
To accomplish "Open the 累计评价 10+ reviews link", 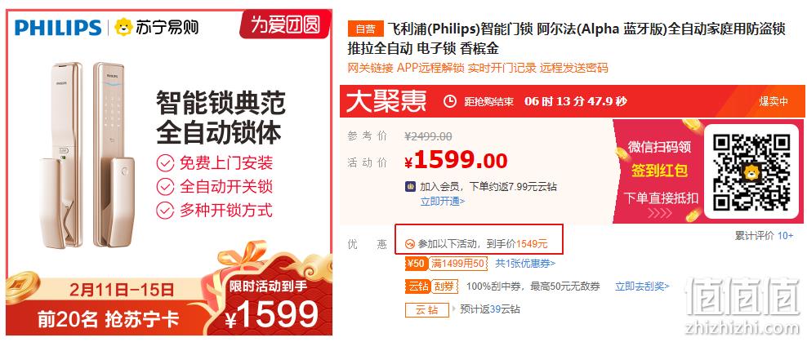I will [764, 236].
